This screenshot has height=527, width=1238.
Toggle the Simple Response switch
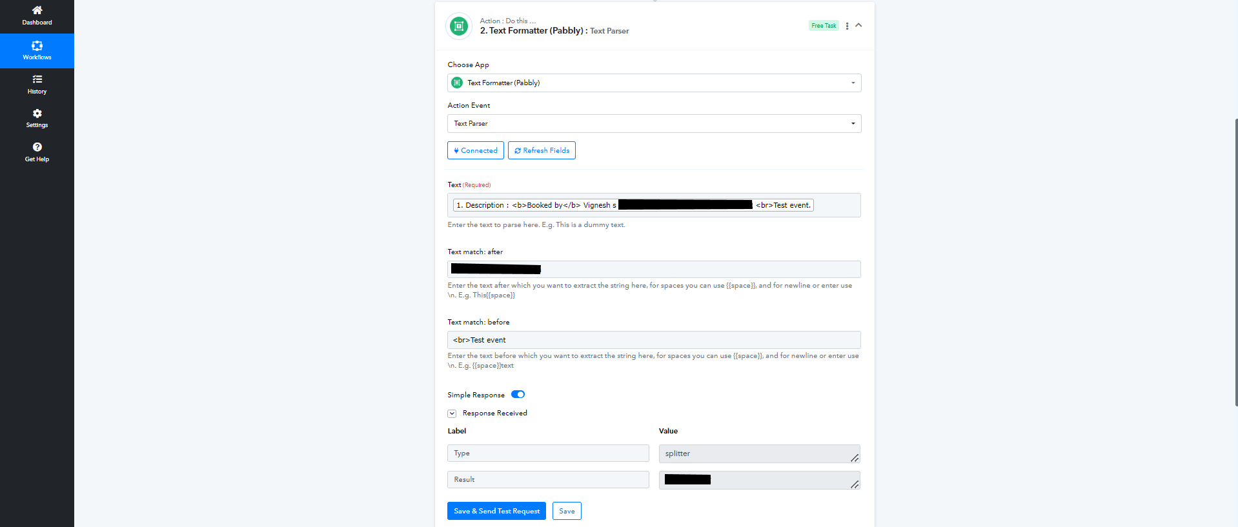click(518, 395)
